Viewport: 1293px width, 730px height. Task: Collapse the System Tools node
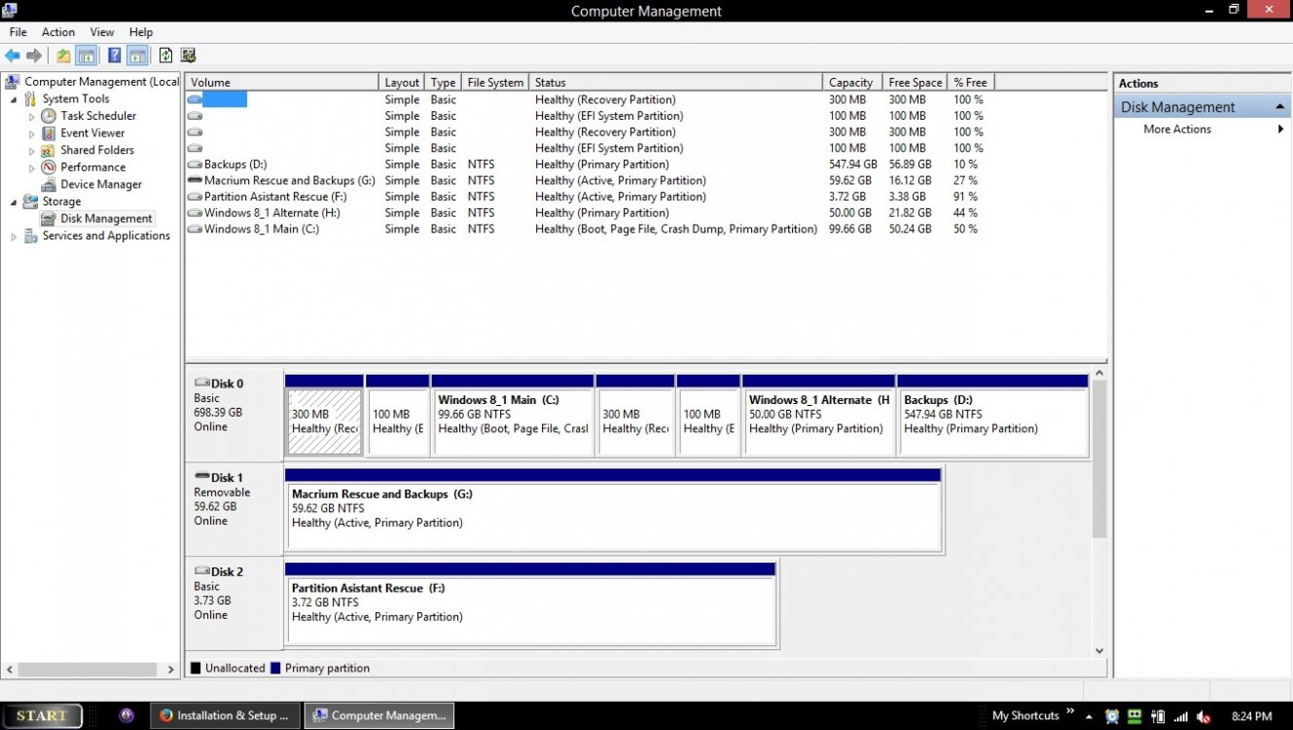[x=14, y=99]
